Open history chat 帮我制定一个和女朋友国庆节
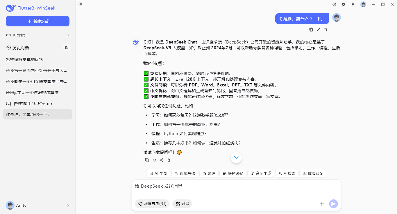Screen dimensions: 397x214 (37, 81)
